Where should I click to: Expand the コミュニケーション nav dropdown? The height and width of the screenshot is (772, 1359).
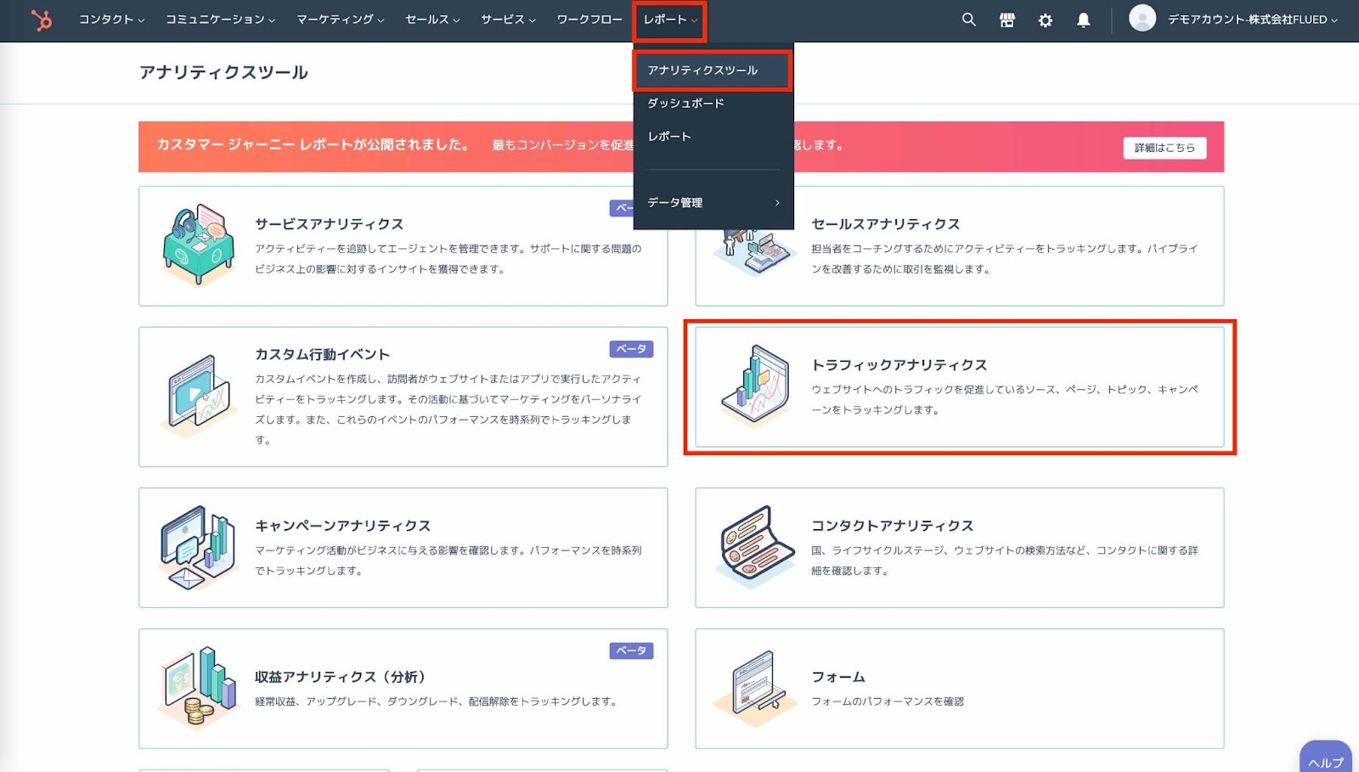point(220,20)
